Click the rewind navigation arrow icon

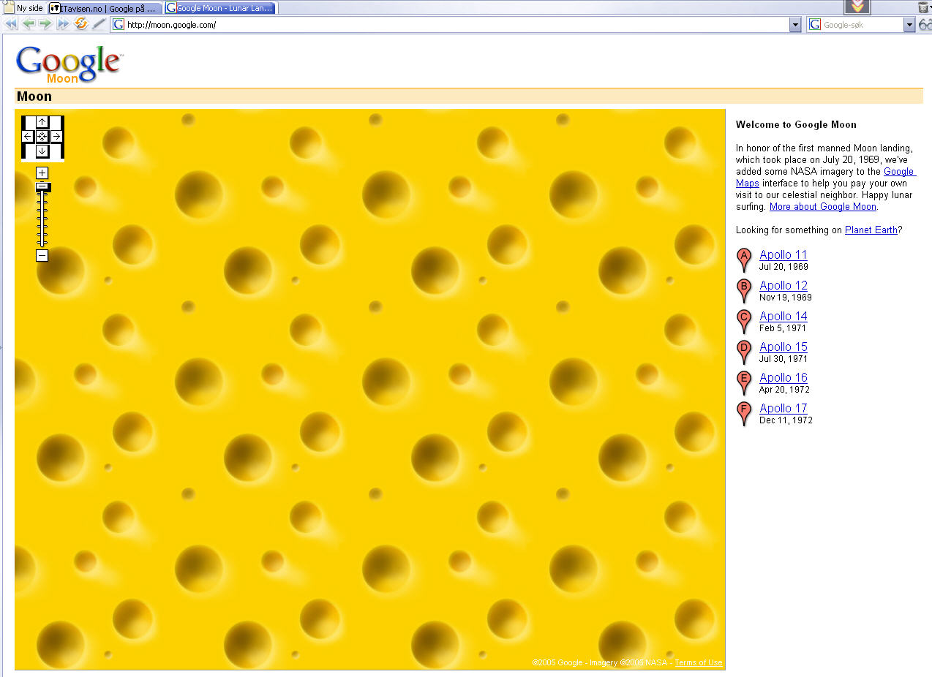[11, 24]
